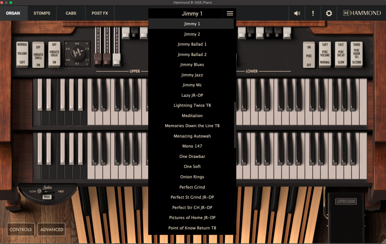
Task: Toggle the Vibrato Swell switch
Action: (38, 54)
